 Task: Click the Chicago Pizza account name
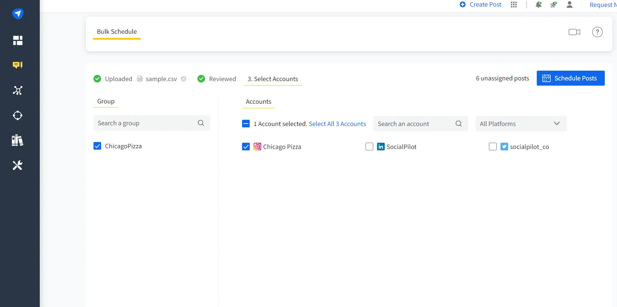[x=282, y=147]
